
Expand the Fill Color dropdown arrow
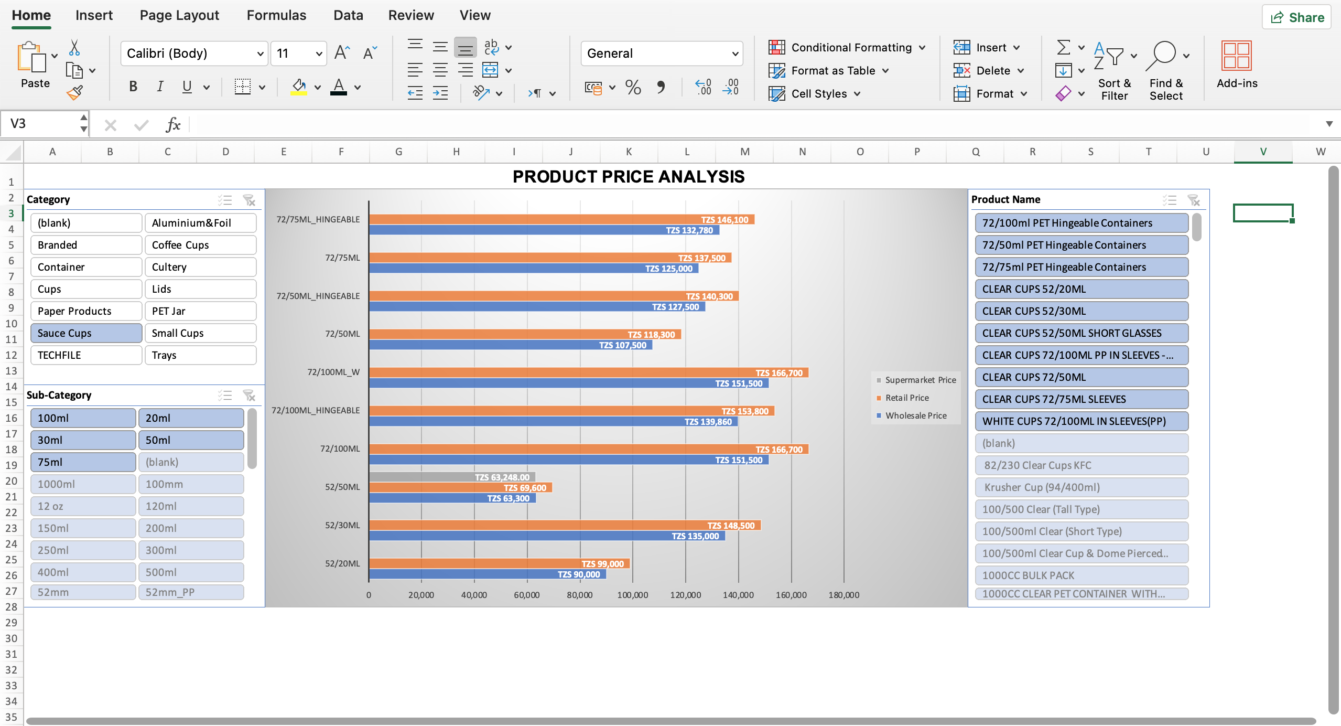click(318, 87)
